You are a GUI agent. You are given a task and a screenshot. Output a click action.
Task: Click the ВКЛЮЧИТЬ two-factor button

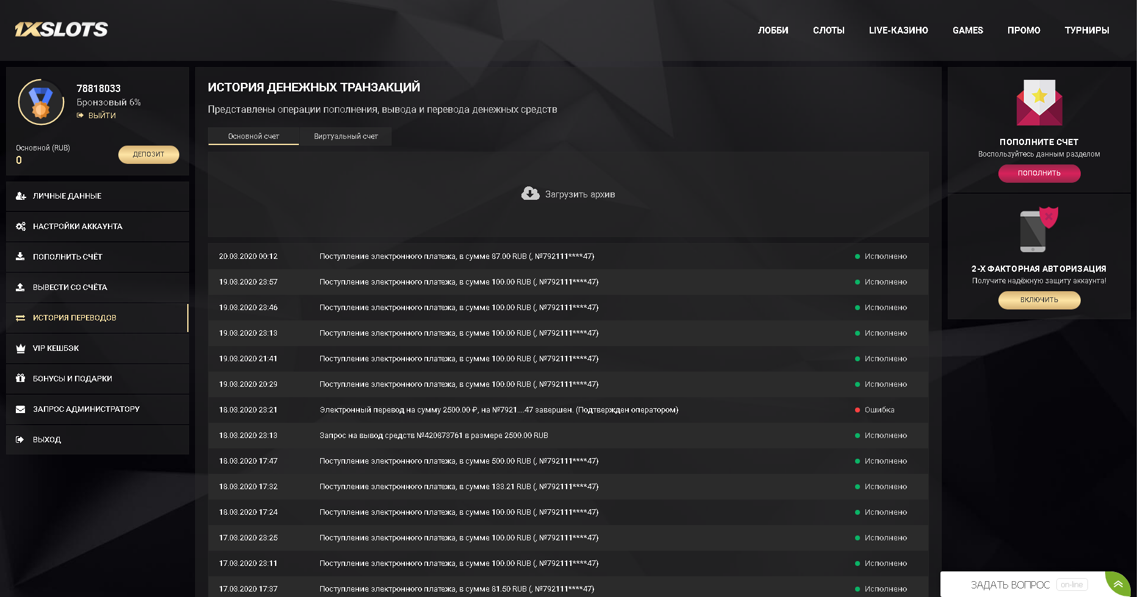(1039, 300)
